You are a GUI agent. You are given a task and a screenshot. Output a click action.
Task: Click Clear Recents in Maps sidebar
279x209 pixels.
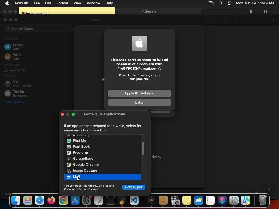[14, 102]
